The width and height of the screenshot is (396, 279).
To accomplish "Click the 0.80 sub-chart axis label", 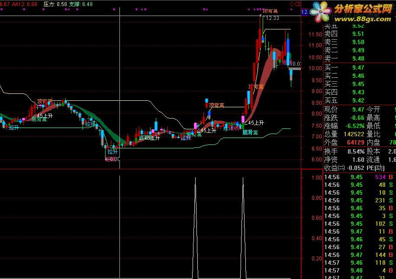I will point(316,198).
